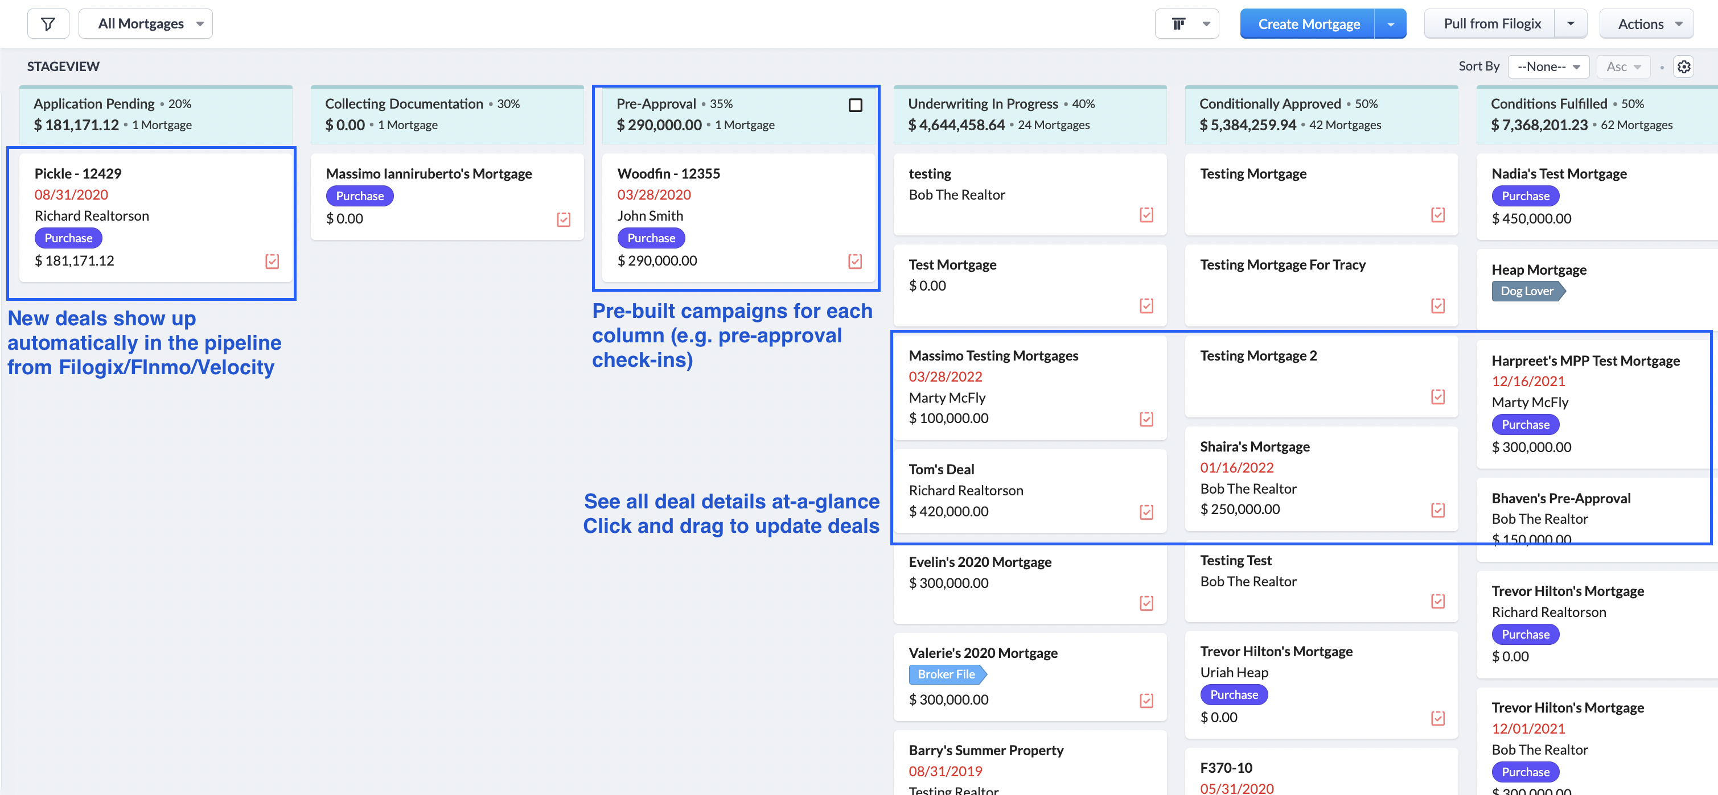The image size is (1718, 795).
Task: Open checklist icon on Evelin's 2020 Mortgage
Action: (1146, 603)
